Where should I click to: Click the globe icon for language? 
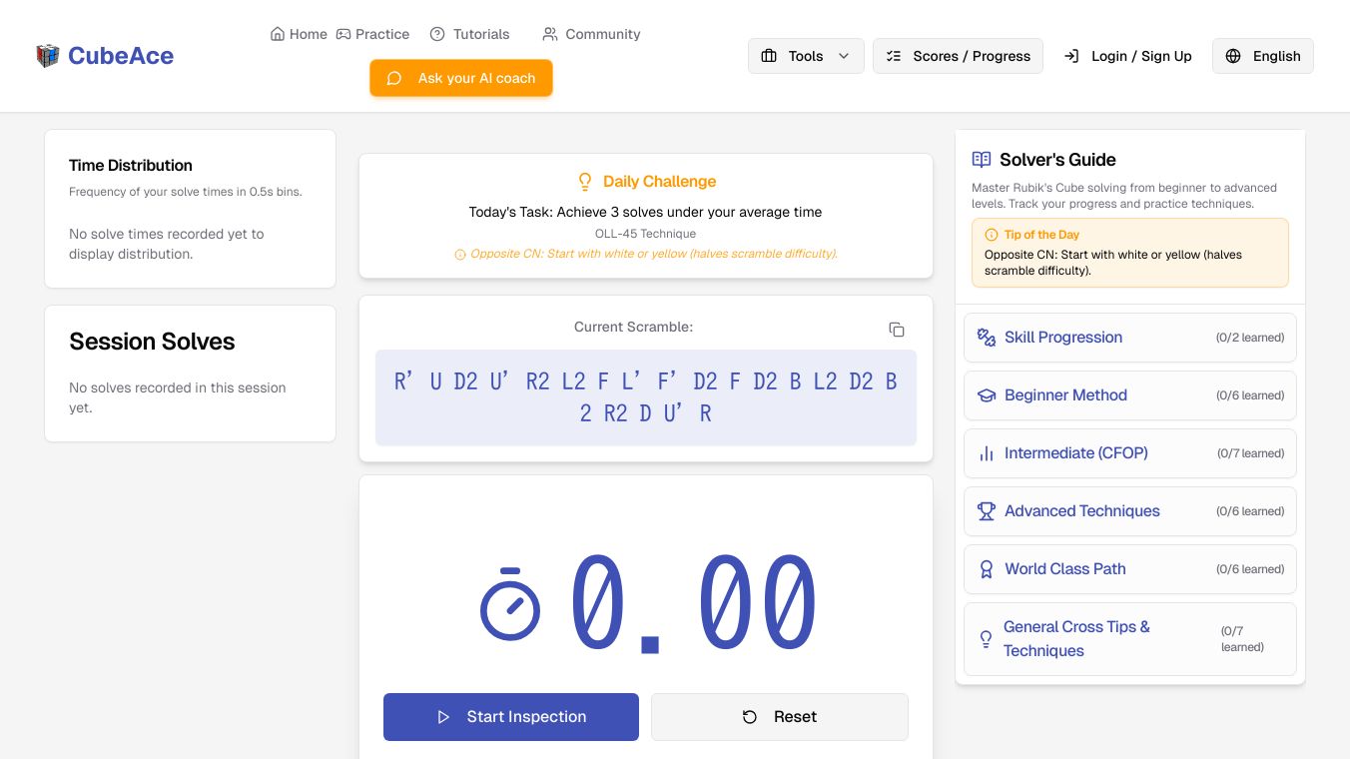pos(1233,56)
